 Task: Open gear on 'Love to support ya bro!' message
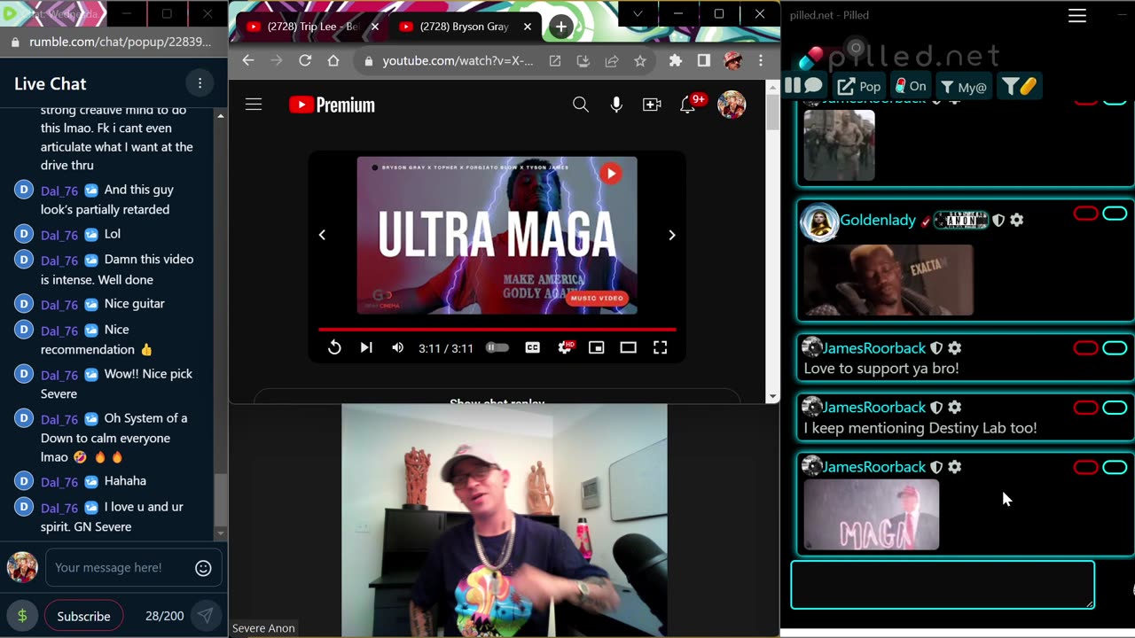[x=955, y=348]
